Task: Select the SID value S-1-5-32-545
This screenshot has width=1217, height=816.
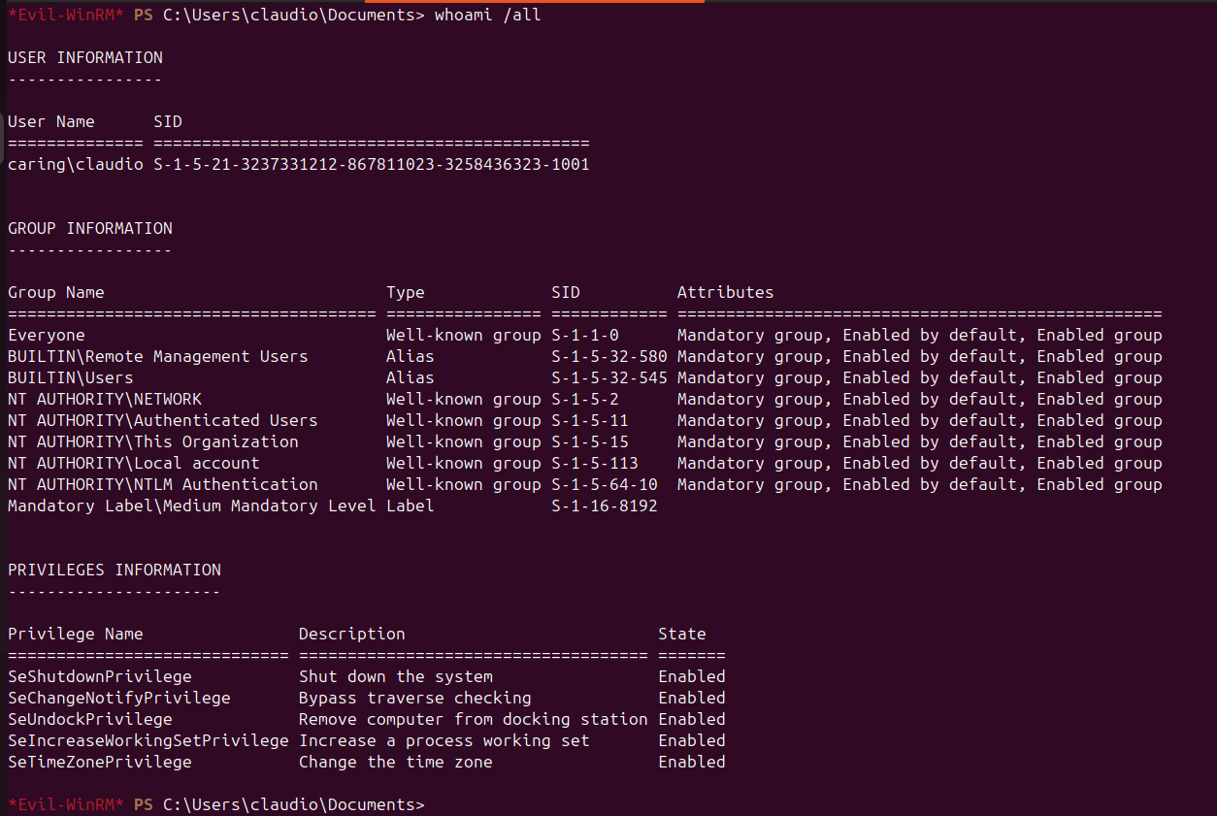Action: pyautogui.click(x=609, y=378)
